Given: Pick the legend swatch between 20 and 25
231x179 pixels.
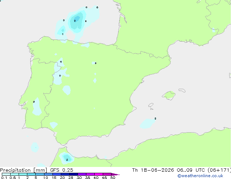Looking at the screenshot, I should [65, 174].
